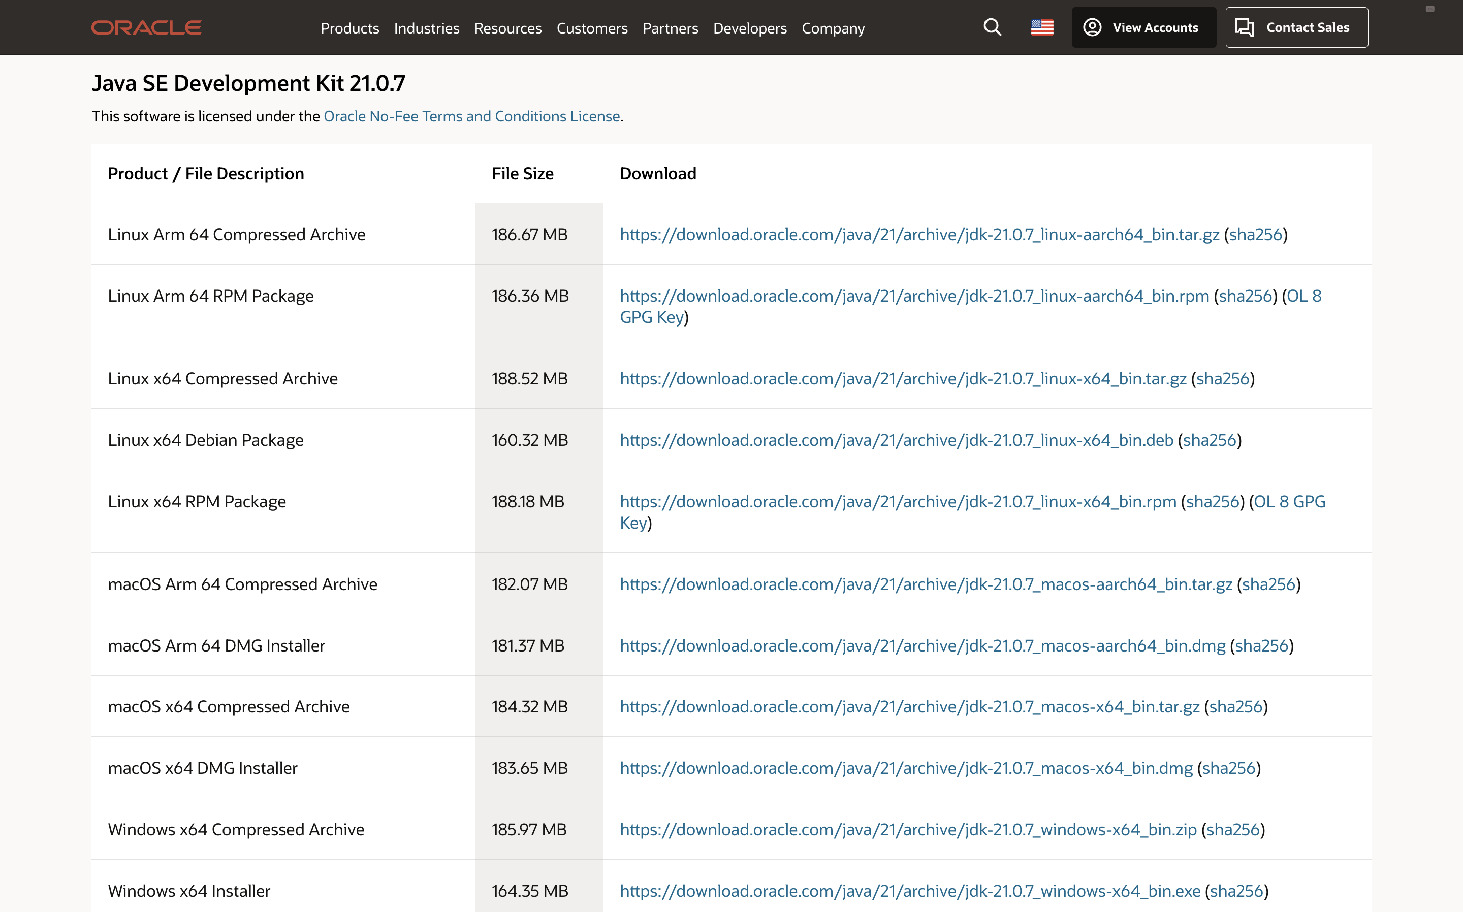1463x912 pixels.
Task: Download the Linux x64 rpm package link
Action: click(x=898, y=502)
